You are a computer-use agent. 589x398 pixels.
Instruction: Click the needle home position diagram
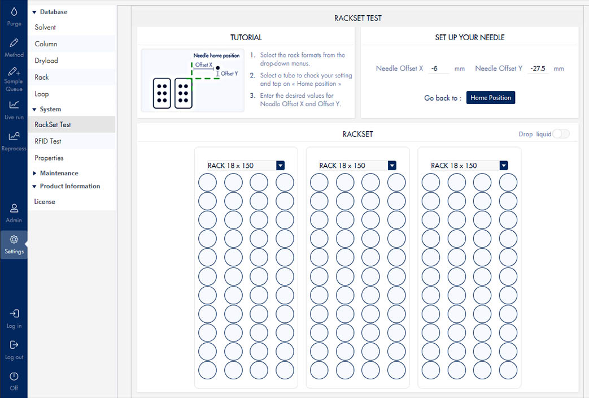point(193,80)
